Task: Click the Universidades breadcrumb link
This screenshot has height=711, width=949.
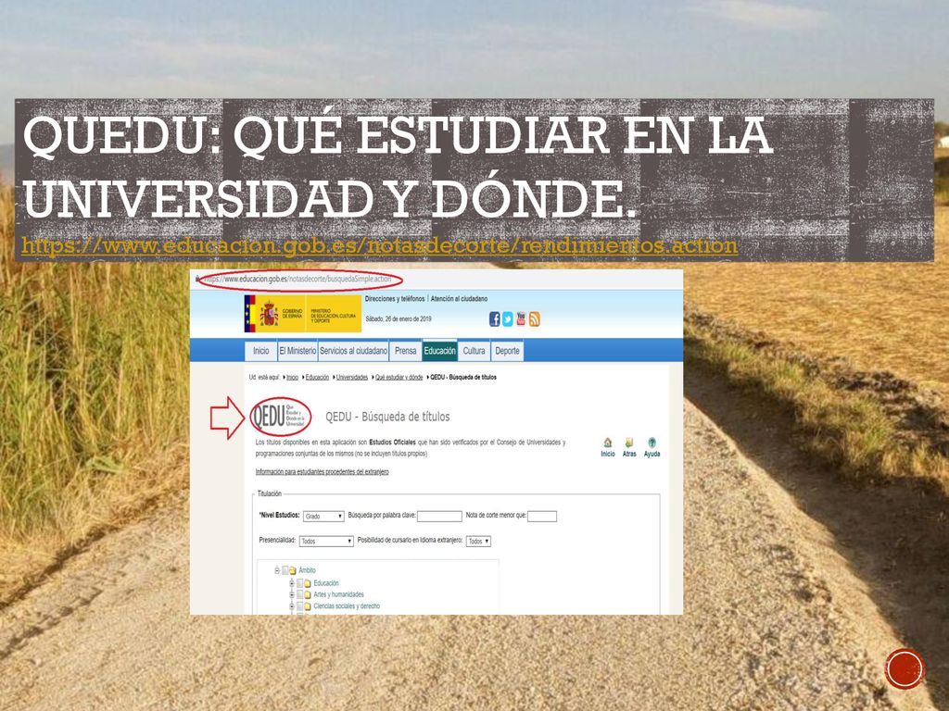Action: coord(351,378)
